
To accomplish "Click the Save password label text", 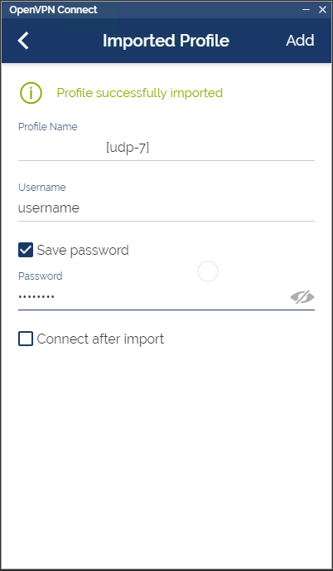I will (x=83, y=250).
